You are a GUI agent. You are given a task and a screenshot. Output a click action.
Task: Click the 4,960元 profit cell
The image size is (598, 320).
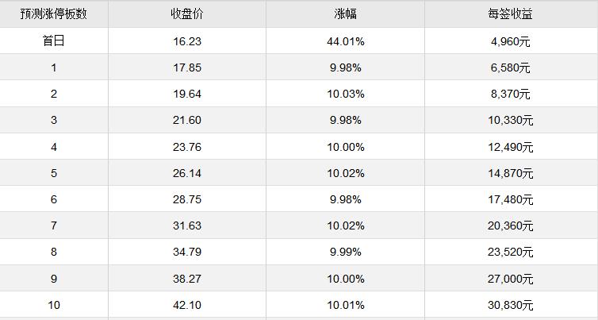click(x=511, y=41)
